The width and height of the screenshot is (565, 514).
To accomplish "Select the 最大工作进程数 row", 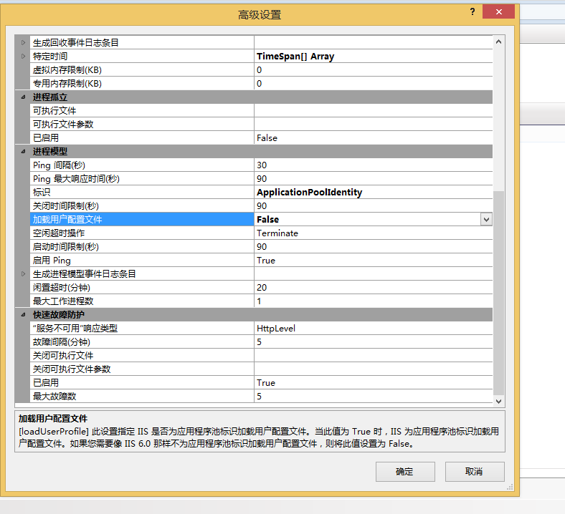I will click(261, 301).
